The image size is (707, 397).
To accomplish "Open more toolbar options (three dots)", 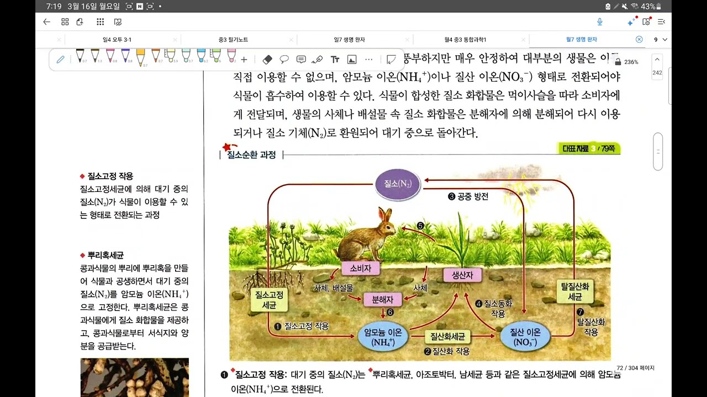I will (x=369, y=60).
